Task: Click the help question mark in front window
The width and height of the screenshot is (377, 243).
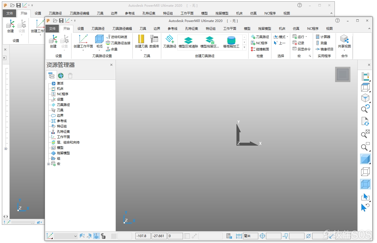Action: pos(337,20)
